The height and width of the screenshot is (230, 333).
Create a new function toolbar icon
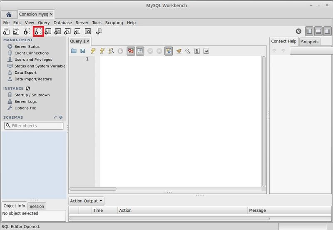tap(77, 32)
